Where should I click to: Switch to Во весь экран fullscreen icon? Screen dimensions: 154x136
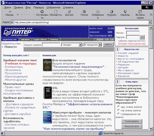140,12
